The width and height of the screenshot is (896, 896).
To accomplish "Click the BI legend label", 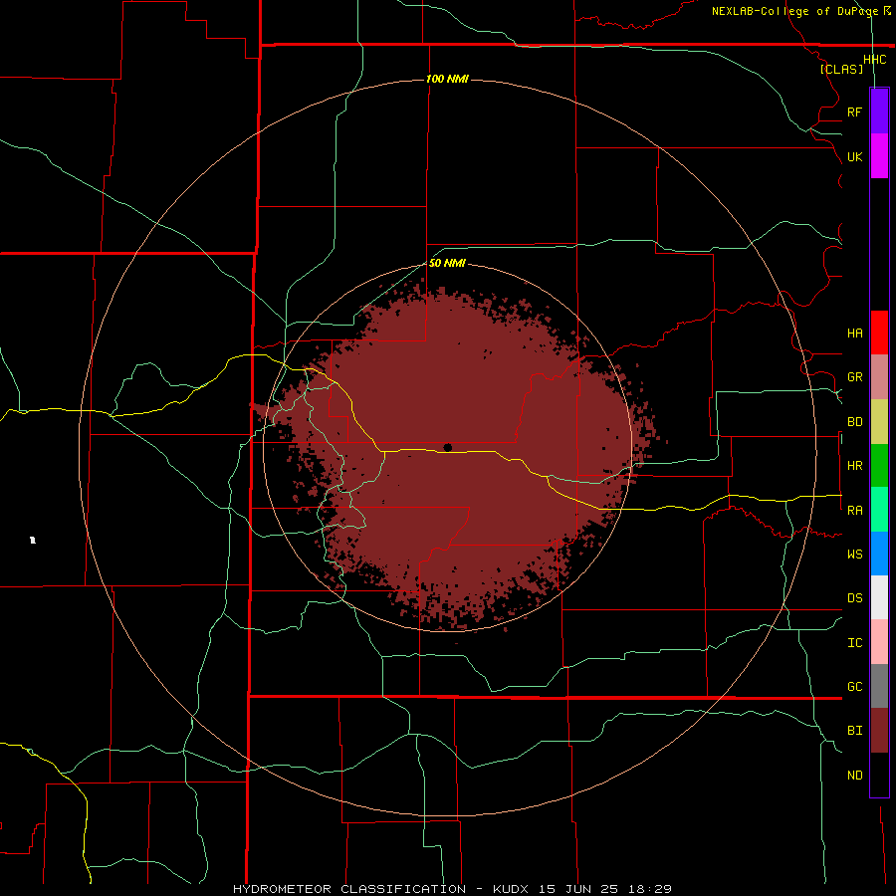I will pyautogui.click(x=854, y=731).
